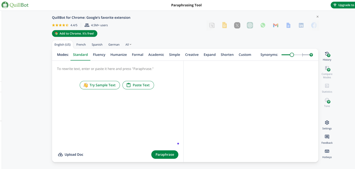This screenshot has width=355, height=169.
Task: Click the QuillBot logo
Action: coord(15,5)
